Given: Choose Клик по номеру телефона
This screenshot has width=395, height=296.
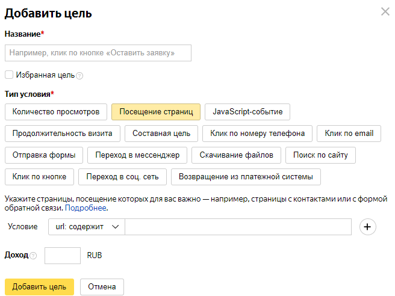Looking at the screenshot, I should 258,134.
